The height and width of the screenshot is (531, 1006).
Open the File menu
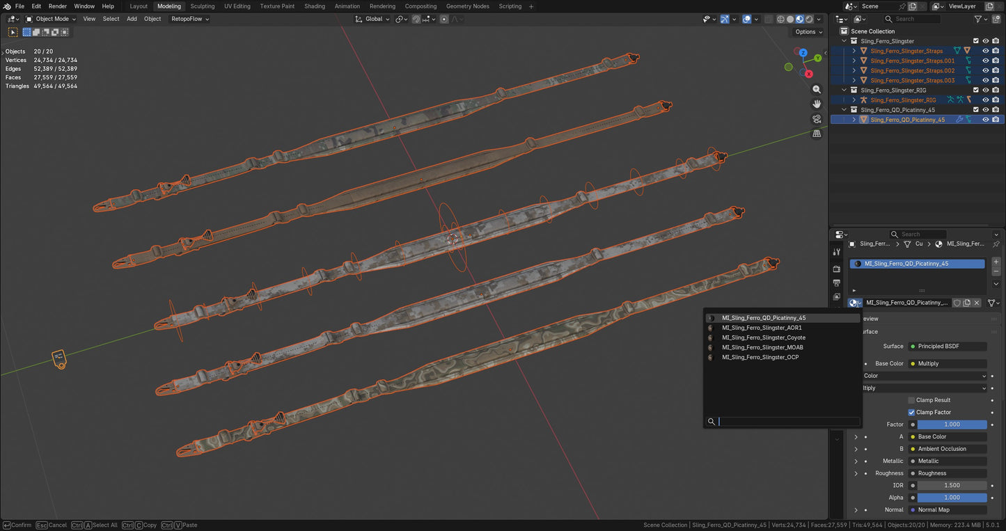click(x=19, y=6)
